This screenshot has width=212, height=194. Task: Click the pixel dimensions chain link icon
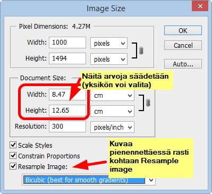coord(141,51)
